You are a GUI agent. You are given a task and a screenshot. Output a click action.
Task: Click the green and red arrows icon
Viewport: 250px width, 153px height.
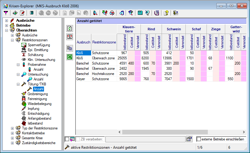point(105,13)
